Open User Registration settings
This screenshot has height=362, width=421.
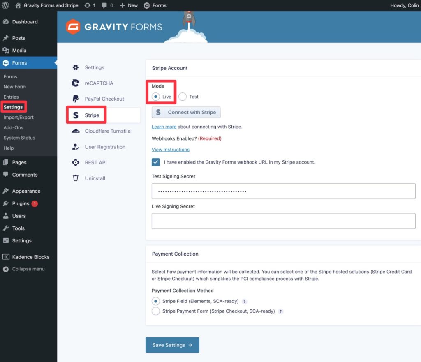105,147
